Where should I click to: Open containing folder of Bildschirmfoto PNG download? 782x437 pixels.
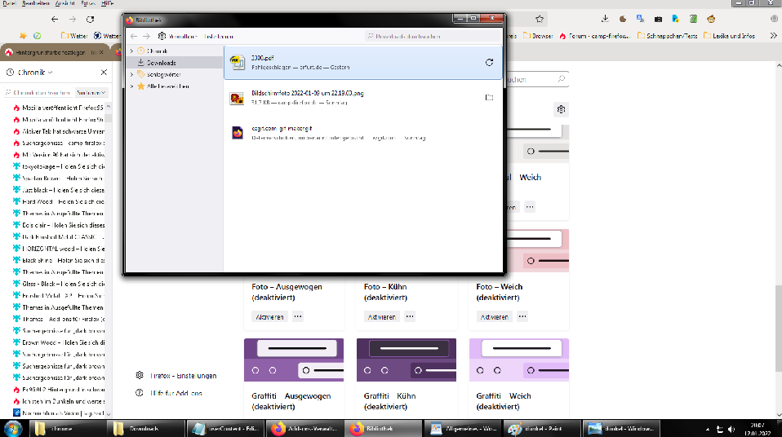(489, 98)
